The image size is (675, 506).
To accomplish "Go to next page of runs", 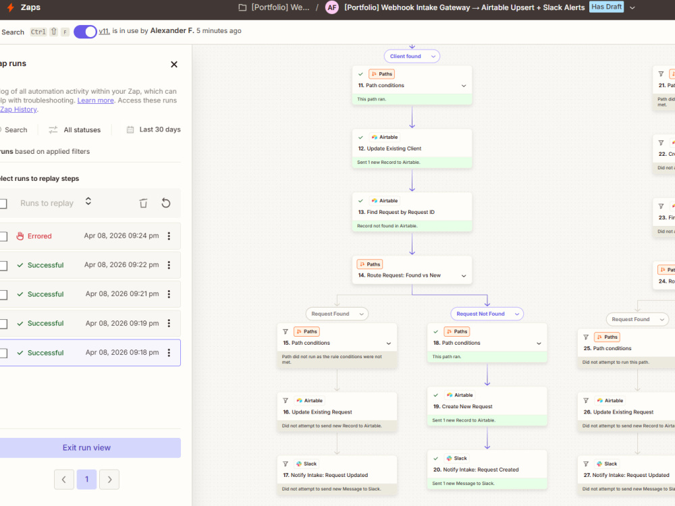I will point(109,479).
